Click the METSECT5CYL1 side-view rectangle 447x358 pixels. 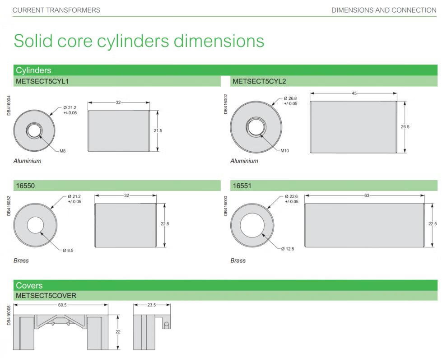coord(119,131)
